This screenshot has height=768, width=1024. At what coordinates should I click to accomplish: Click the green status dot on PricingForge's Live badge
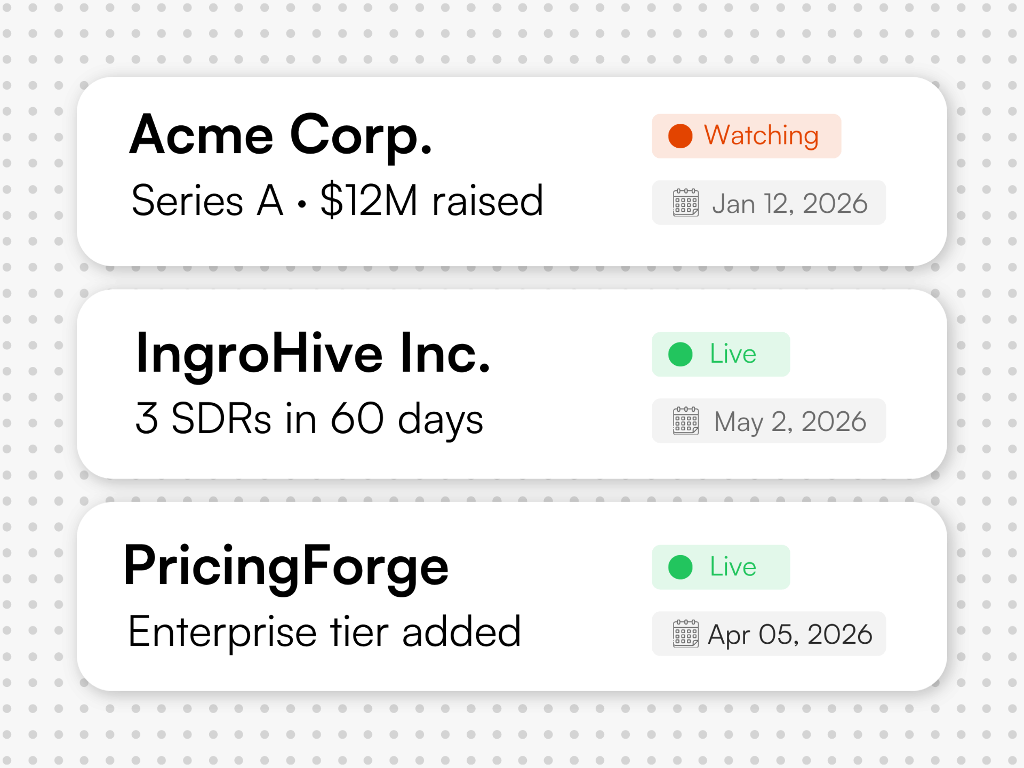coord(680,567)
